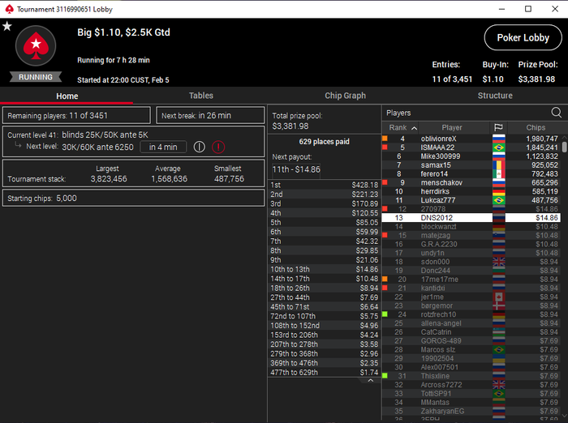Open the player search magnifier icon

click(x=556, y=113)
